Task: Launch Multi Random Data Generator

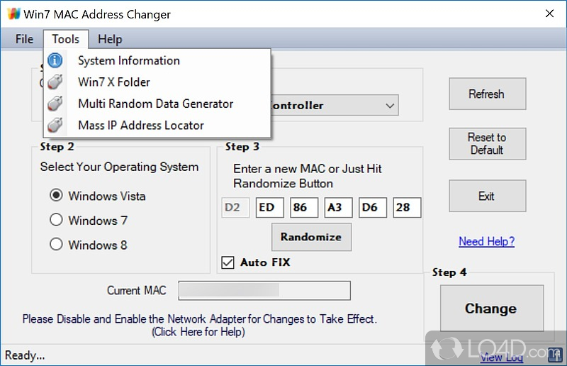Action: (157, 104)
